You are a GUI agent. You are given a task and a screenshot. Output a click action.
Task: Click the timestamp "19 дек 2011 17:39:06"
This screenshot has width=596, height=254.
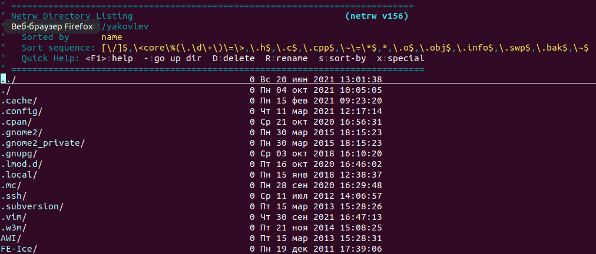coord(329,249)
